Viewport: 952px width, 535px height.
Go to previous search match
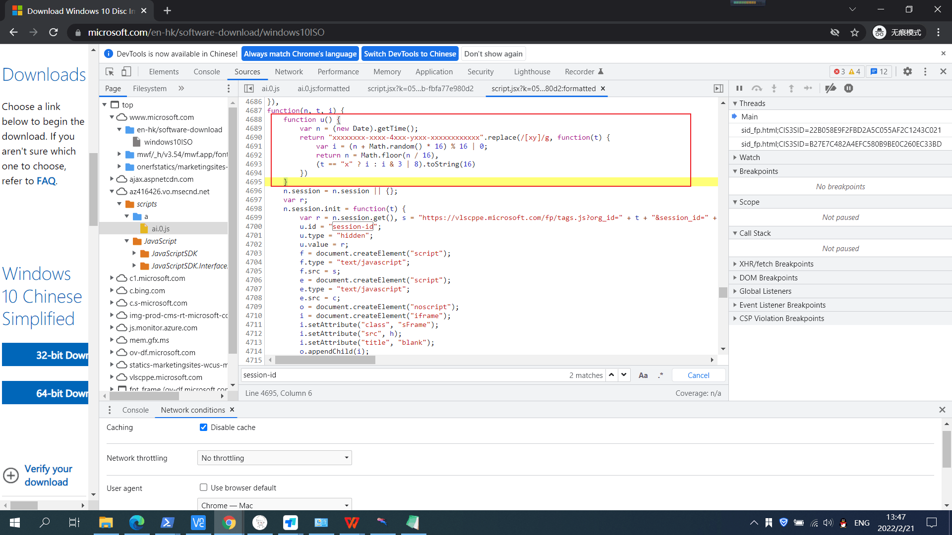612,375
